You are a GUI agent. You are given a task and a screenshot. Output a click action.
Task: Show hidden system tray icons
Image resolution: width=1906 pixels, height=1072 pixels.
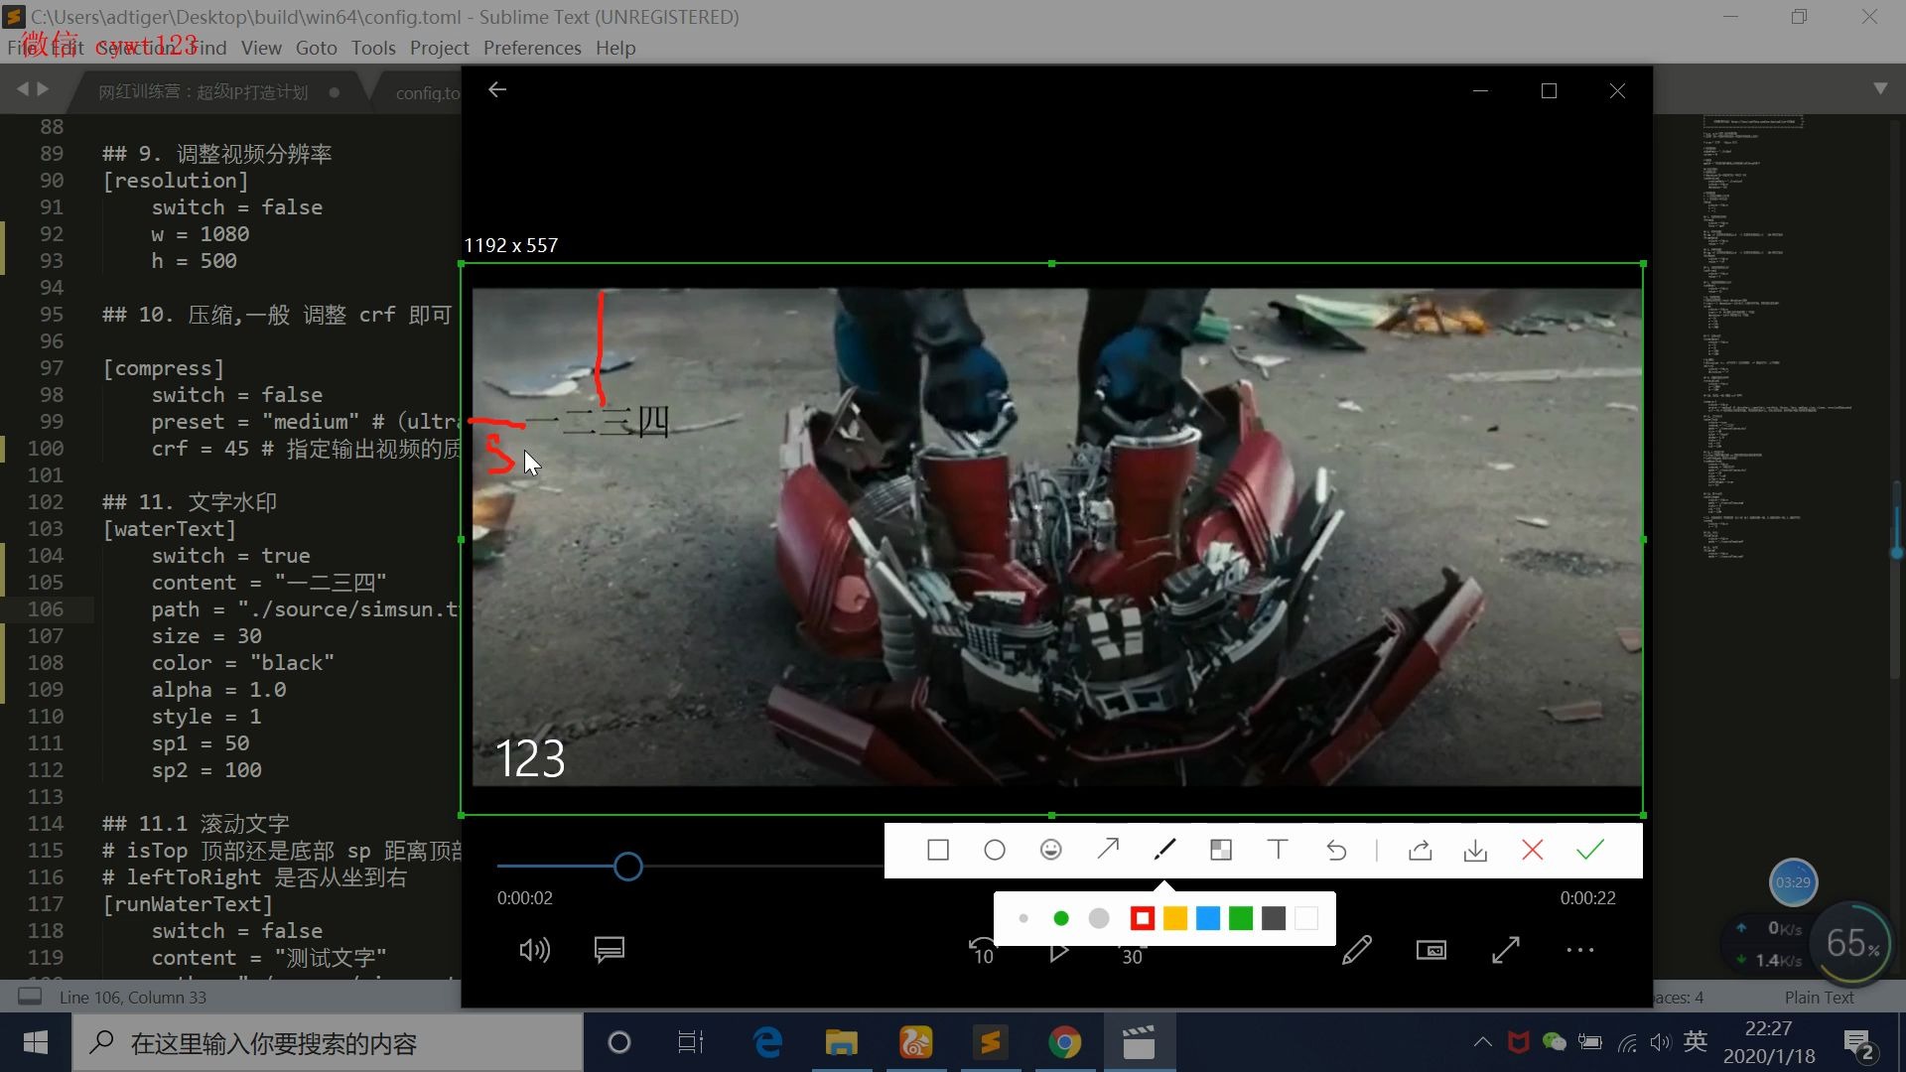[x=1482, y=1042]
